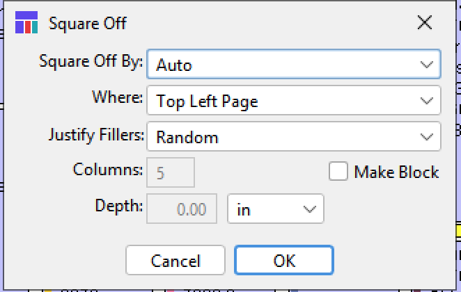Open the Where combo box showing Top Left Page
Image resolution: width=461 pixels, height=292 pixels.
pos(293,101)
